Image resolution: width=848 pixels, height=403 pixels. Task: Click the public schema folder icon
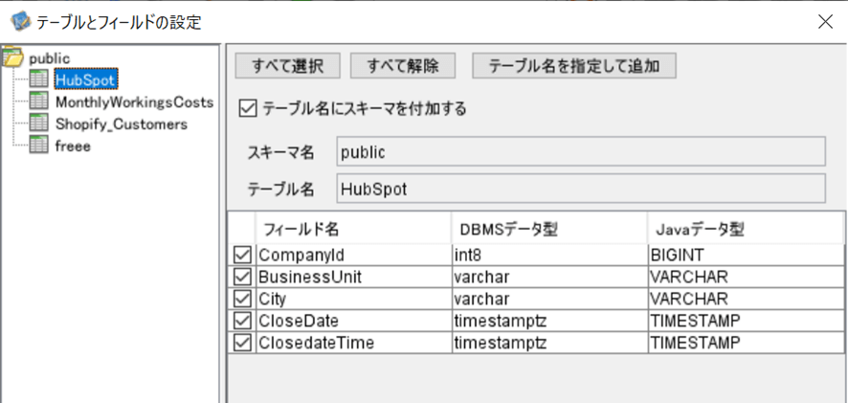point(14,58)
